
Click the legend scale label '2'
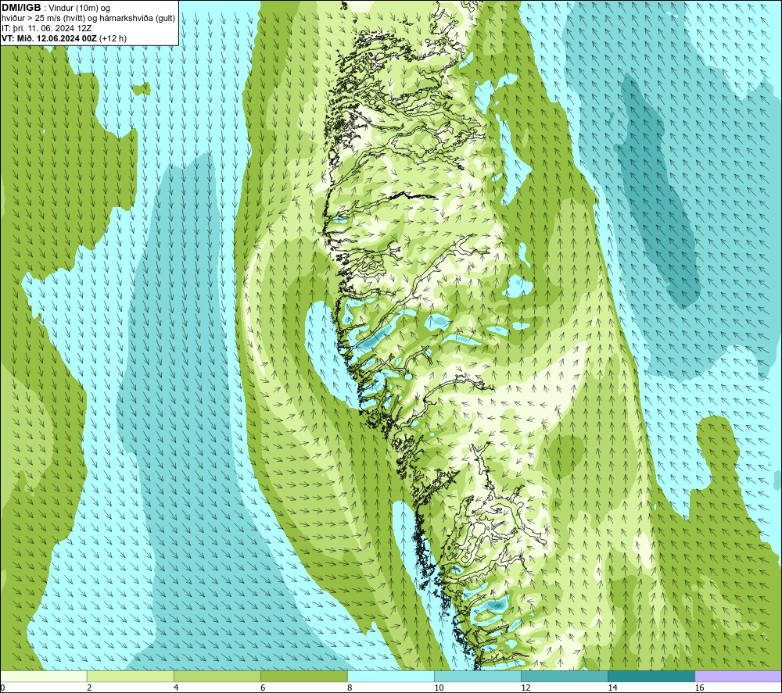[89, 688]
